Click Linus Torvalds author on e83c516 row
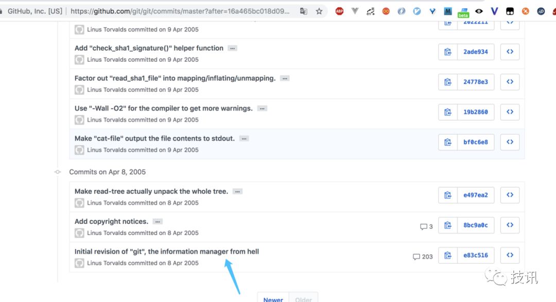This screenshot has width=556, height=302. click(107, 263)
